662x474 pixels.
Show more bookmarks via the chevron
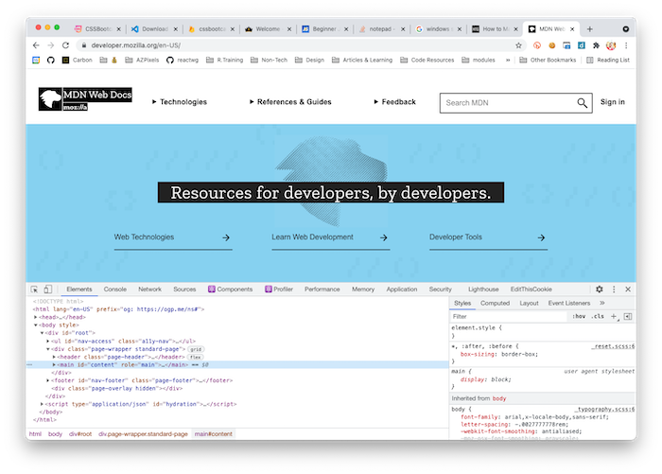(508, 60)
